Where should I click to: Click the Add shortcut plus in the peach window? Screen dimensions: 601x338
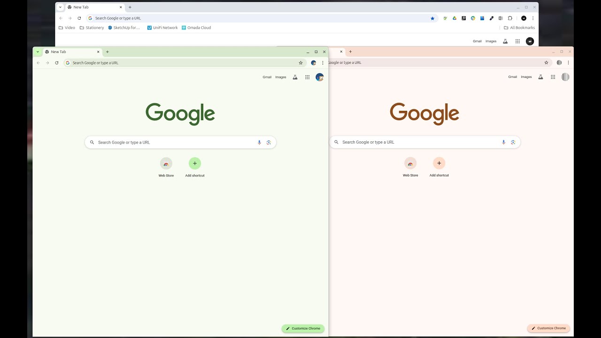pos(439,163)
